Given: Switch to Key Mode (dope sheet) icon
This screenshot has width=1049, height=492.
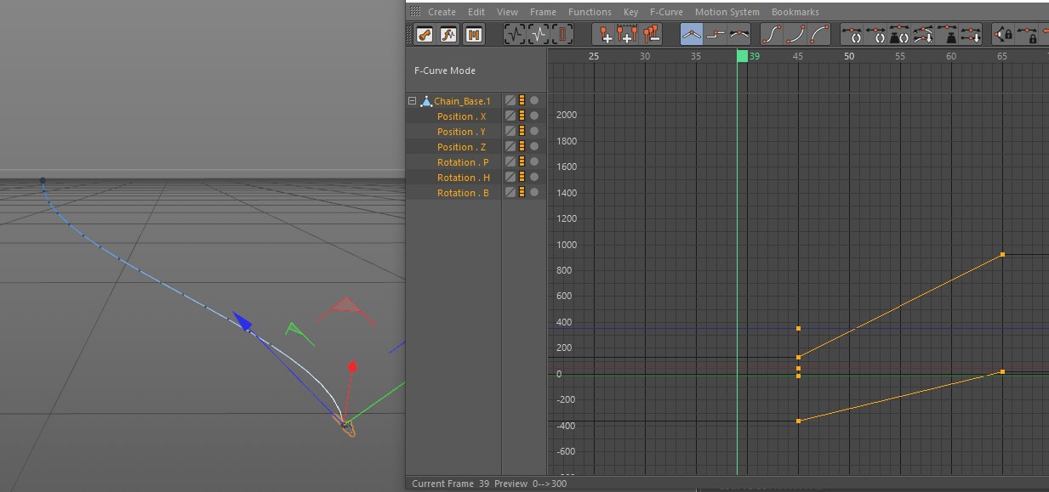Looking at the screenshot, I should tap(425, 35).
